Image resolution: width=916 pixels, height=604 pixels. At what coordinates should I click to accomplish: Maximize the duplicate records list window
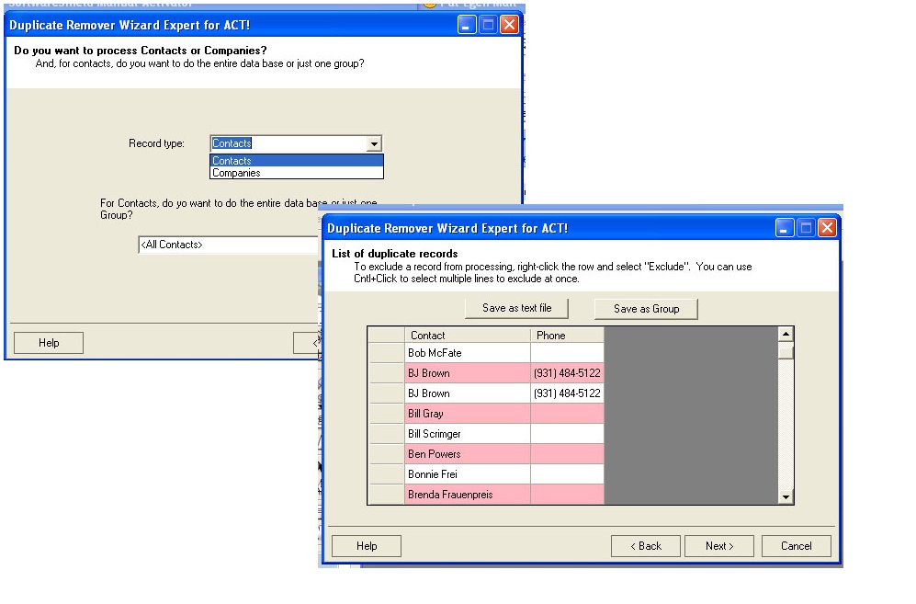[x=806, y=228]
